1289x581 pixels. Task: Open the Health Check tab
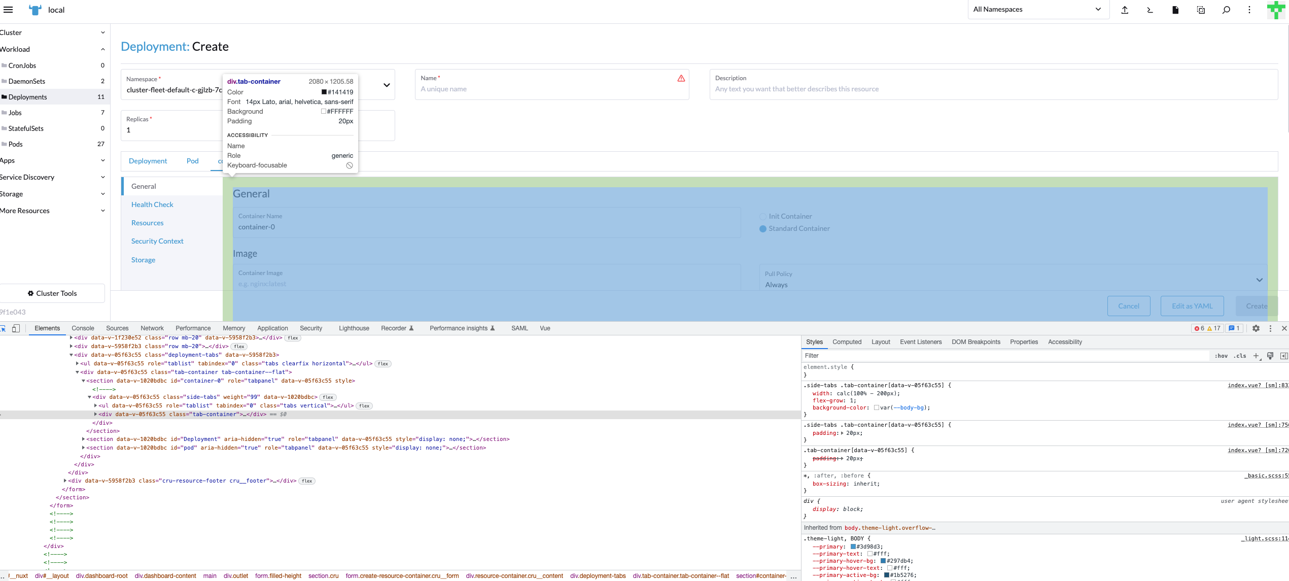click(x=152, y=204)
